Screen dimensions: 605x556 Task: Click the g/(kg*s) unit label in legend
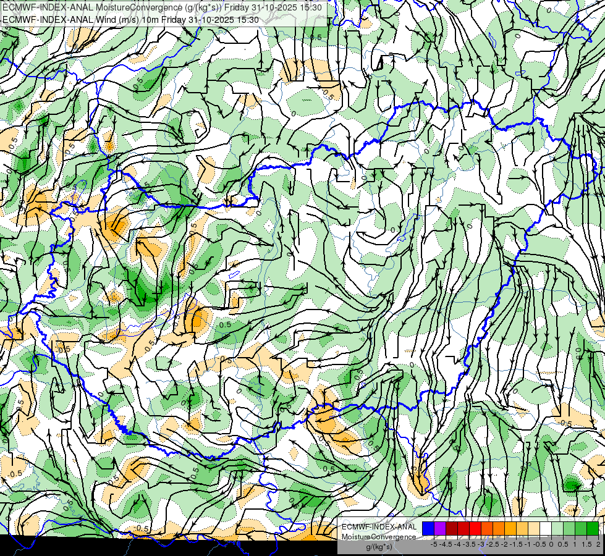tap(379, 547)
